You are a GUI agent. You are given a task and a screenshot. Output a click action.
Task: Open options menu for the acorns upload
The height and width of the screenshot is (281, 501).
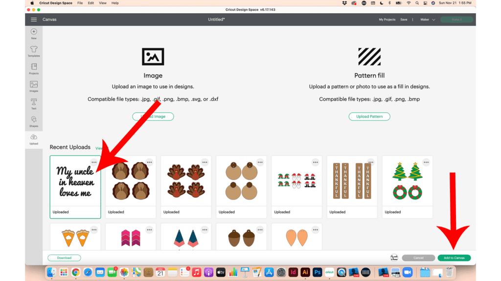point(260,230)
